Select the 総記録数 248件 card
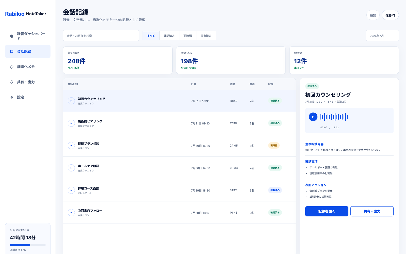 tap(118, 60)
